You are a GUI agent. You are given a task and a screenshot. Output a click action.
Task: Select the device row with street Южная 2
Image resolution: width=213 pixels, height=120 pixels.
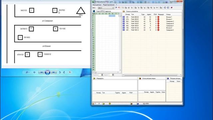point(152,19)
